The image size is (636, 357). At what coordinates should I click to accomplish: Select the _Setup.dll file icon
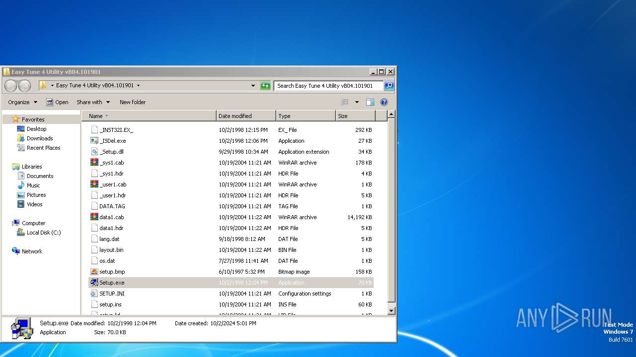point(94,152)
